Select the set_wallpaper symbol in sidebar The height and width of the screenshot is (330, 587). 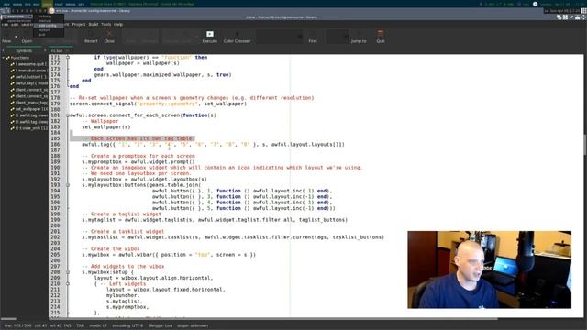(x=31, y=109)
